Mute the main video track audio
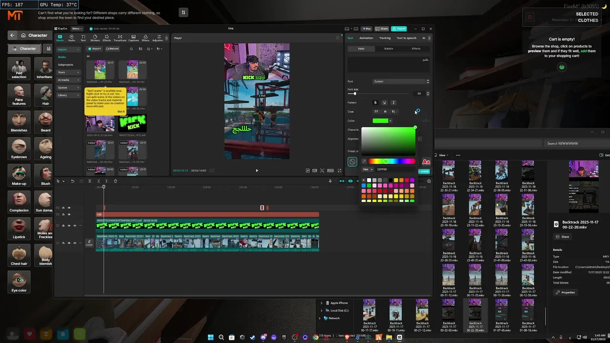The width and height of the screenshot is (610, 343). tap(74, 243)
